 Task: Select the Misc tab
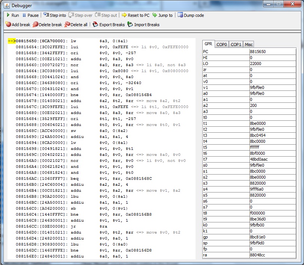click(x=249, y=44)
